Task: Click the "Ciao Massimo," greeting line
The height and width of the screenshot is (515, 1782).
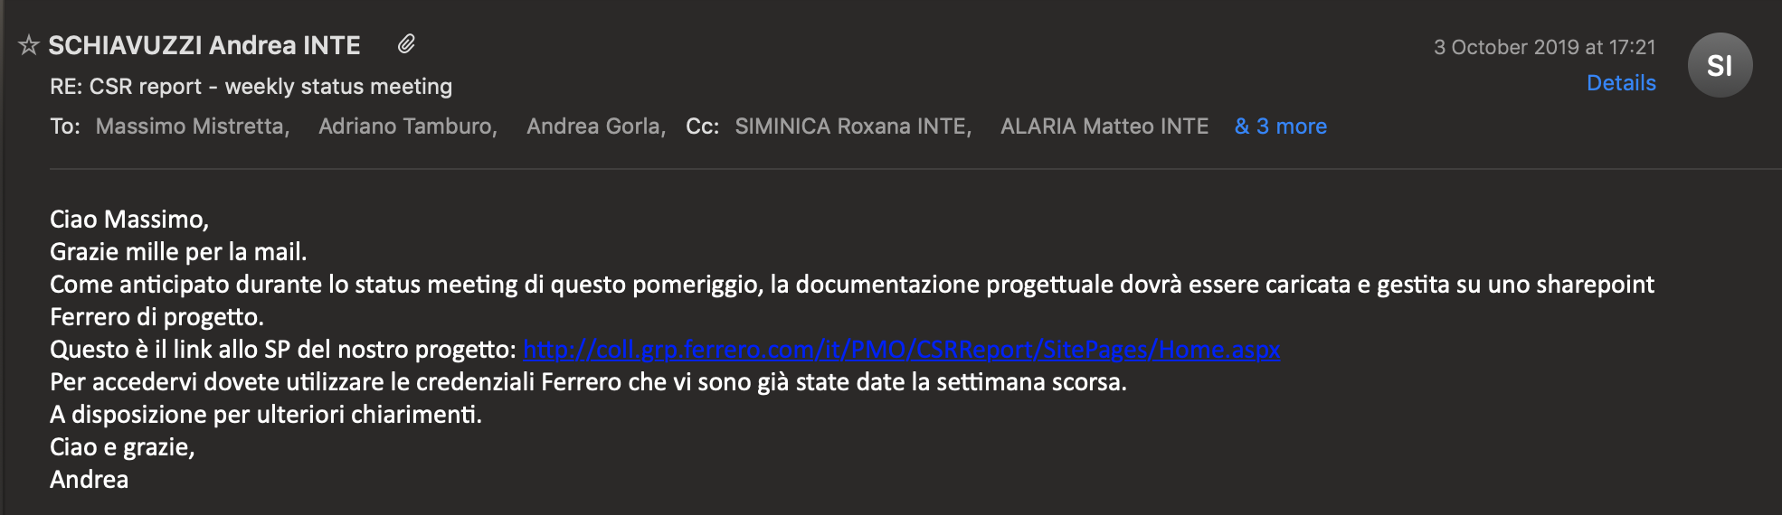Action: point(129,220)
